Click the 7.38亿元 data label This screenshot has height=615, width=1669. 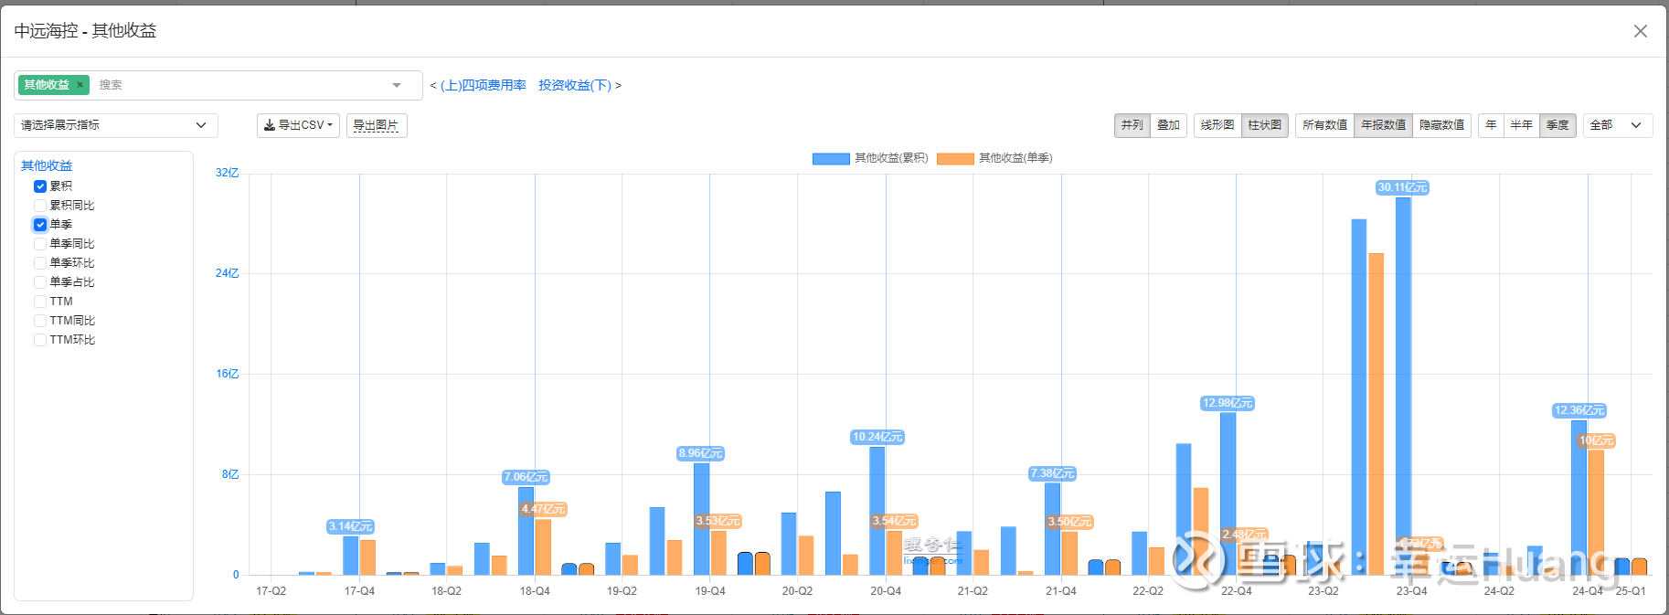[x=1053, y=473]
